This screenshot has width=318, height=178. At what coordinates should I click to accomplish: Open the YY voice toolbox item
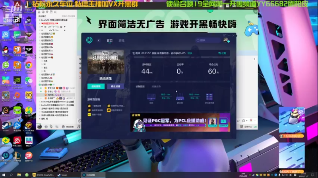[95, 114]
